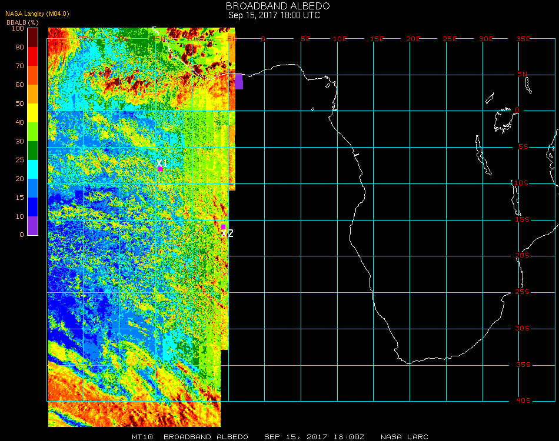
Task: Click the 20E longitude label
Action: [x=414, y=39]
